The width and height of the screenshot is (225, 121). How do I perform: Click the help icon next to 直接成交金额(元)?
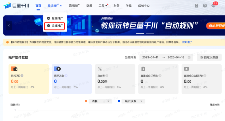click(x=205, y=76)
